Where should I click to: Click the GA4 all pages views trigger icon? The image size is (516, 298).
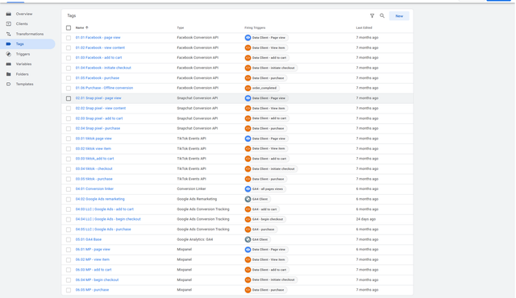click(x=248, y=189)
